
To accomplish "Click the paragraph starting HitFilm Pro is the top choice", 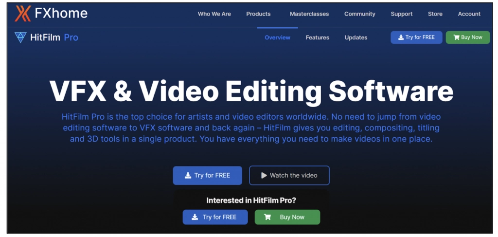I will click(251, 128).
